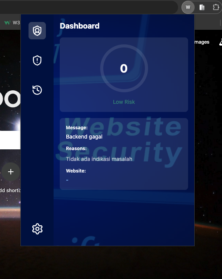This screenshot has height=279, width=222.
Task: Click the Reasons: label
Action: (x=76, y=149)
